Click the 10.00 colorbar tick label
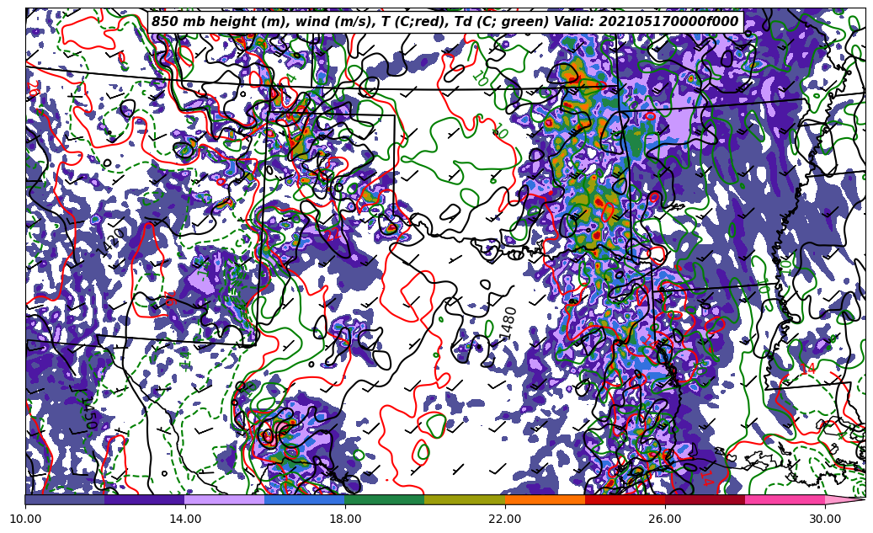The height and width of the screenshot is (533, 873). 25,520
